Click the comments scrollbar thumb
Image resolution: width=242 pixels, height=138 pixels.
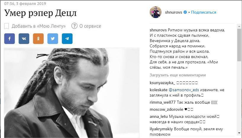(x=239, y=45)
